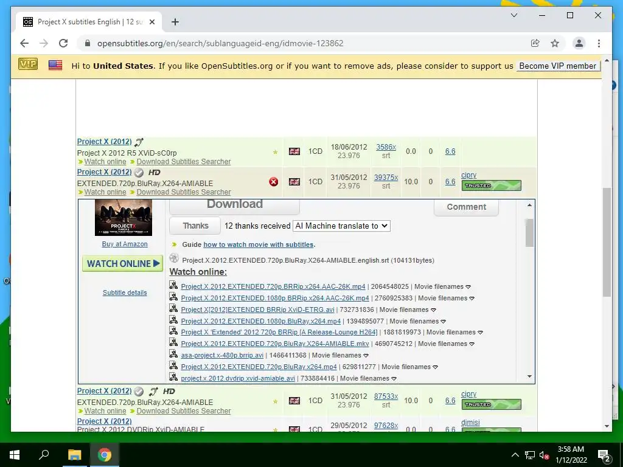
Task: Expand Movie filenames for XviD-ETRG.avi
Action: point(433,310)
